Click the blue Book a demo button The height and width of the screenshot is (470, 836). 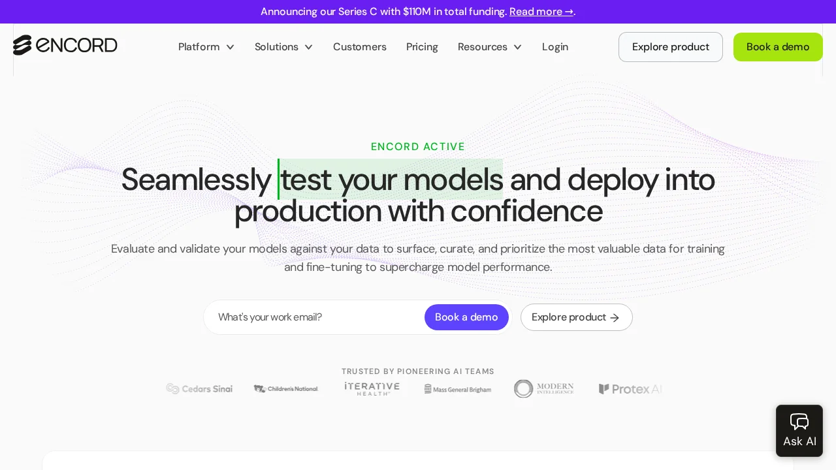[x=466, y=317]
